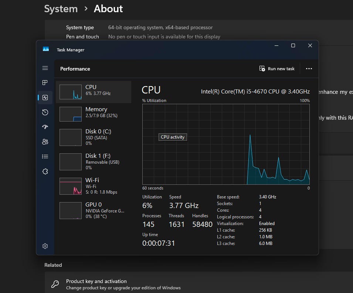Select Disk 1 (F:) removable USB entry
353x293 pixels.
[94, 161]
